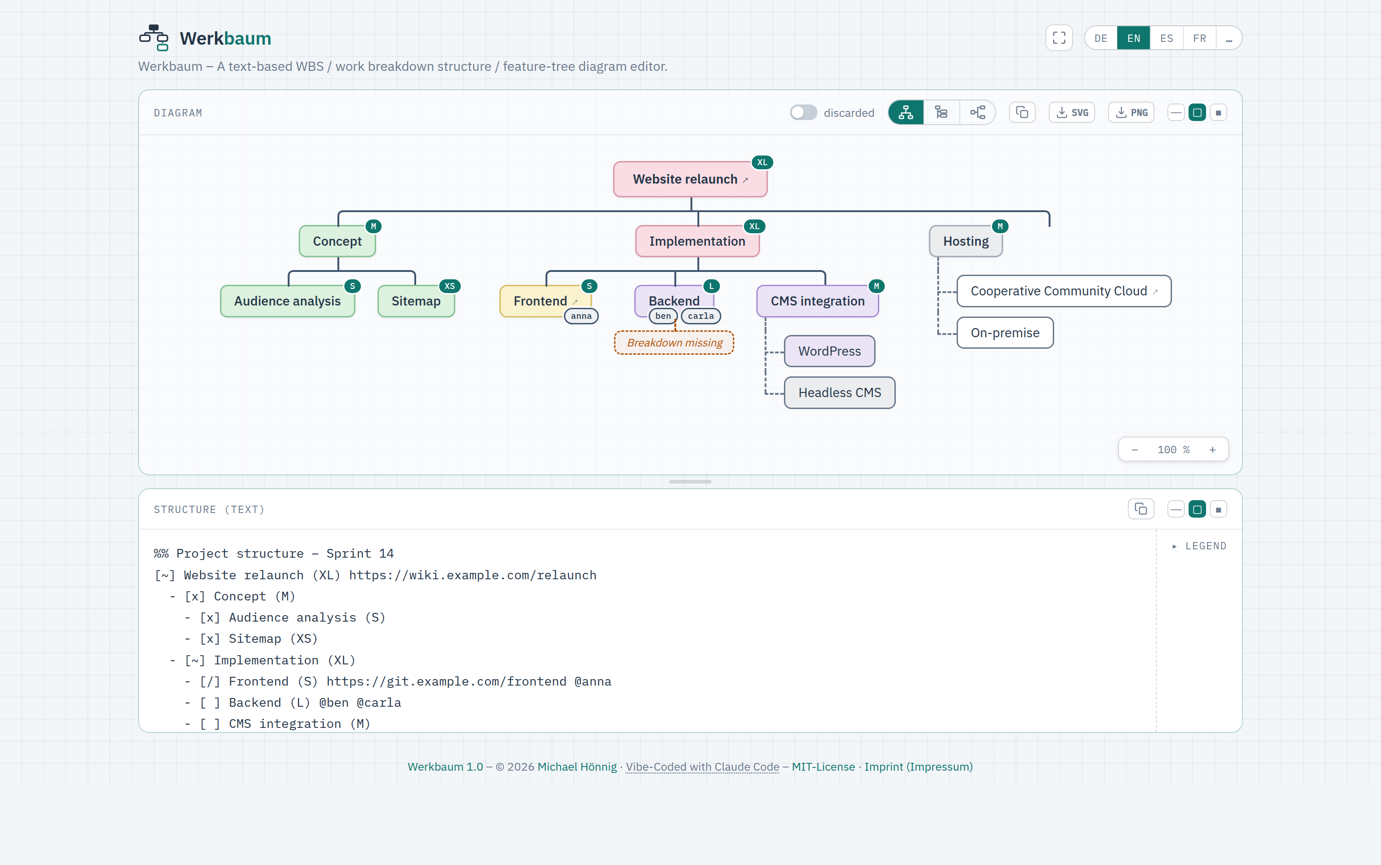Select the Headless CMS node
Viewport: 1381px width, 865px height.
click(840, 392)
